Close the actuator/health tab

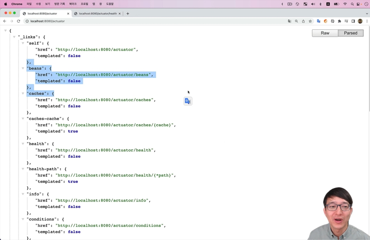[x=119, y=14]
